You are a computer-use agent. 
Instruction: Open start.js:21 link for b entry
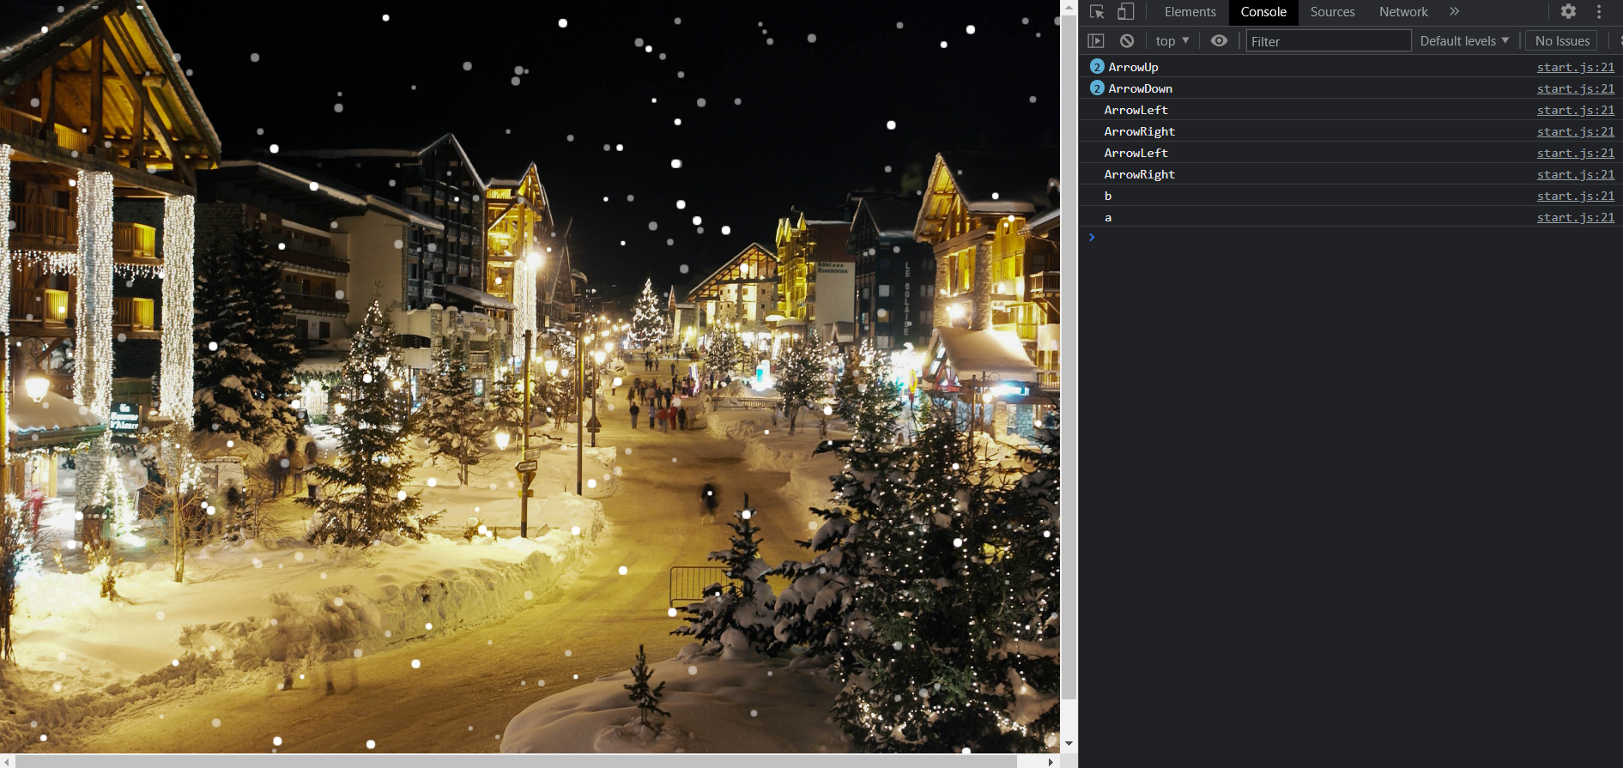[x=1576, y=196]
